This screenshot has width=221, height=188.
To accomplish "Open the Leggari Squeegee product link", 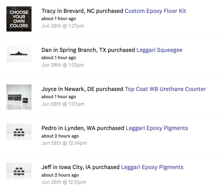I will (x=159, y=50).
